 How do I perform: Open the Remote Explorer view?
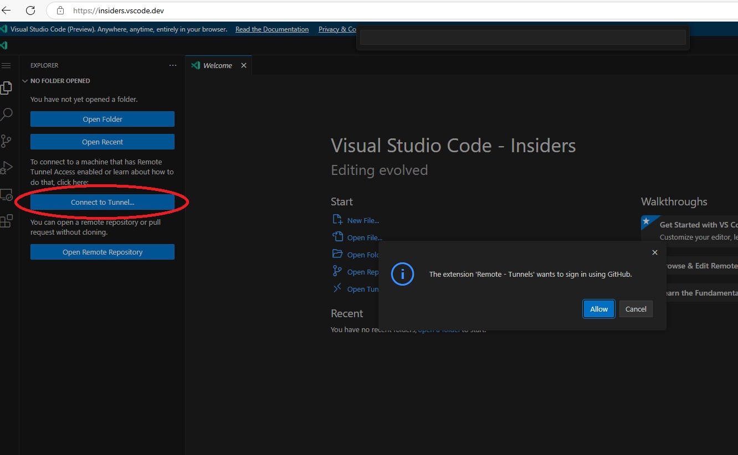7,194
